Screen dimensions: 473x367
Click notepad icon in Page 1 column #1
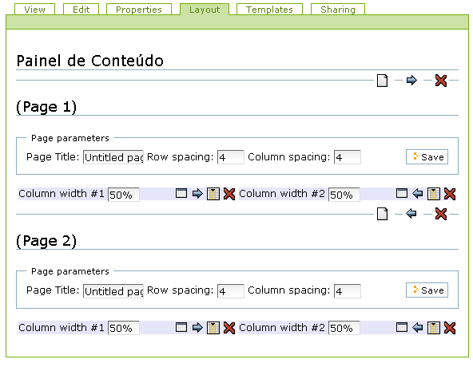[213, 194]
